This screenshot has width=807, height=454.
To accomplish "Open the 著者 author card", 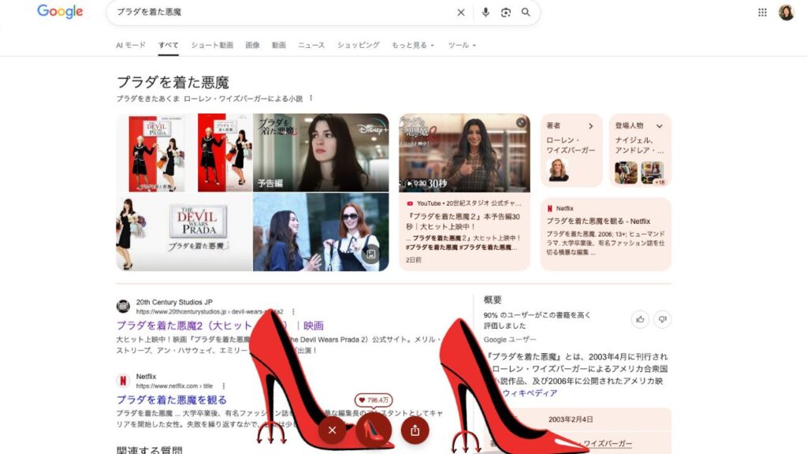I will point(571,151).
